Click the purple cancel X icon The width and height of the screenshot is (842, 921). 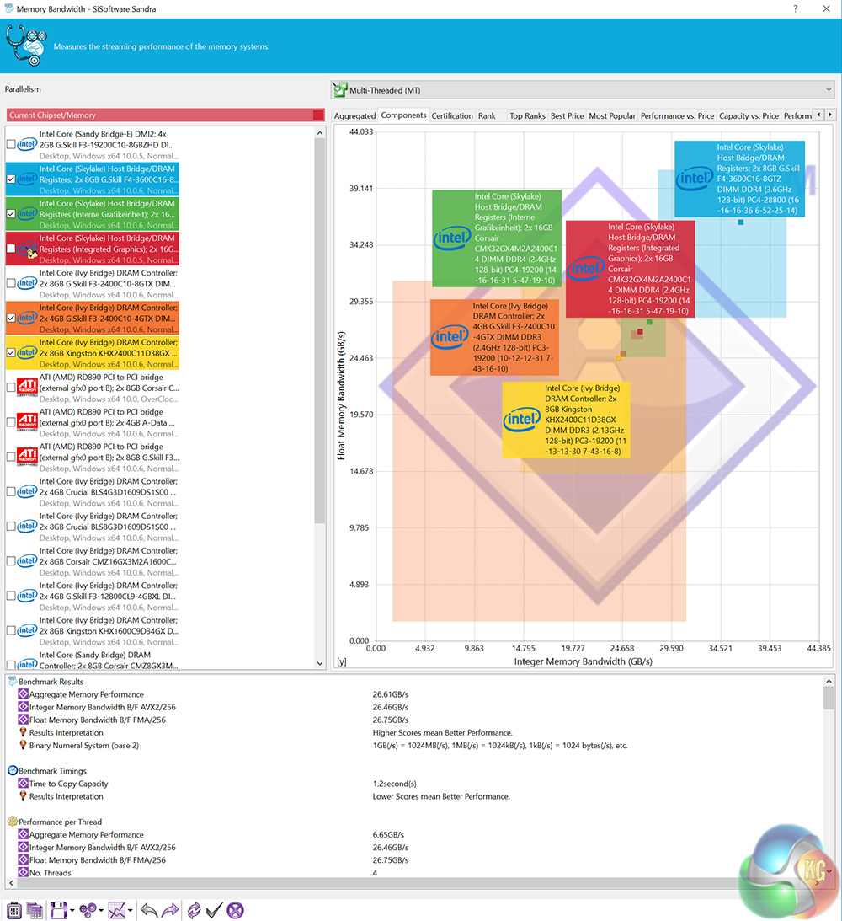point(235,910)
